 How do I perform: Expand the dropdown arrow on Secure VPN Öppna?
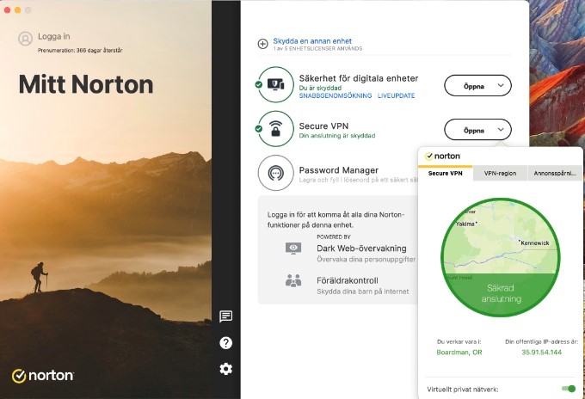(x=501, y=129)
